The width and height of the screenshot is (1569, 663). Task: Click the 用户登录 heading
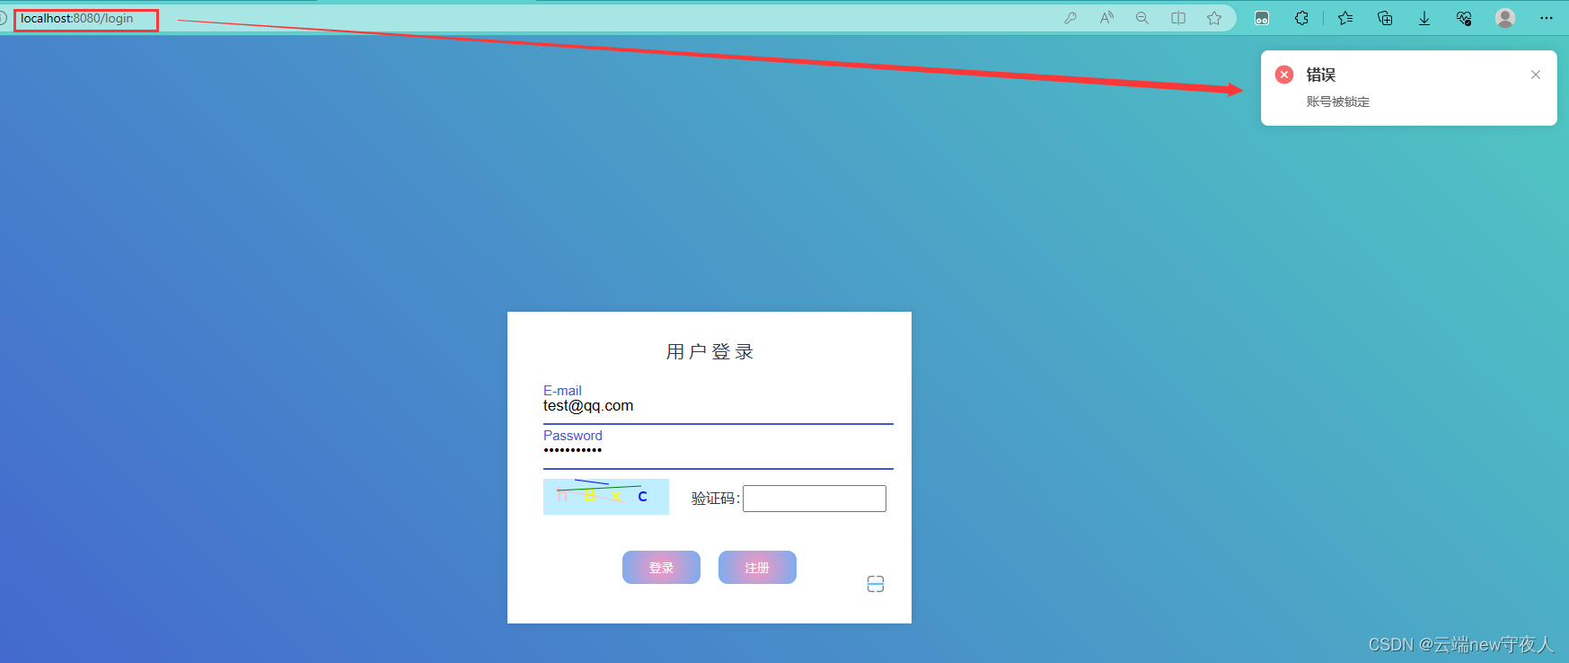point(710,351)
